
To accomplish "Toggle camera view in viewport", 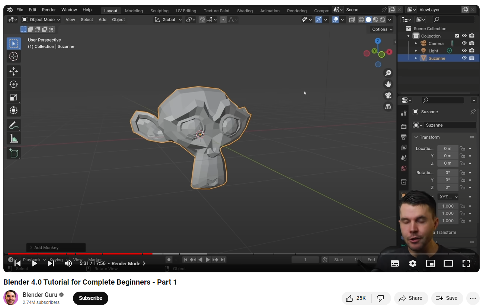I will [x=388, y=95].
